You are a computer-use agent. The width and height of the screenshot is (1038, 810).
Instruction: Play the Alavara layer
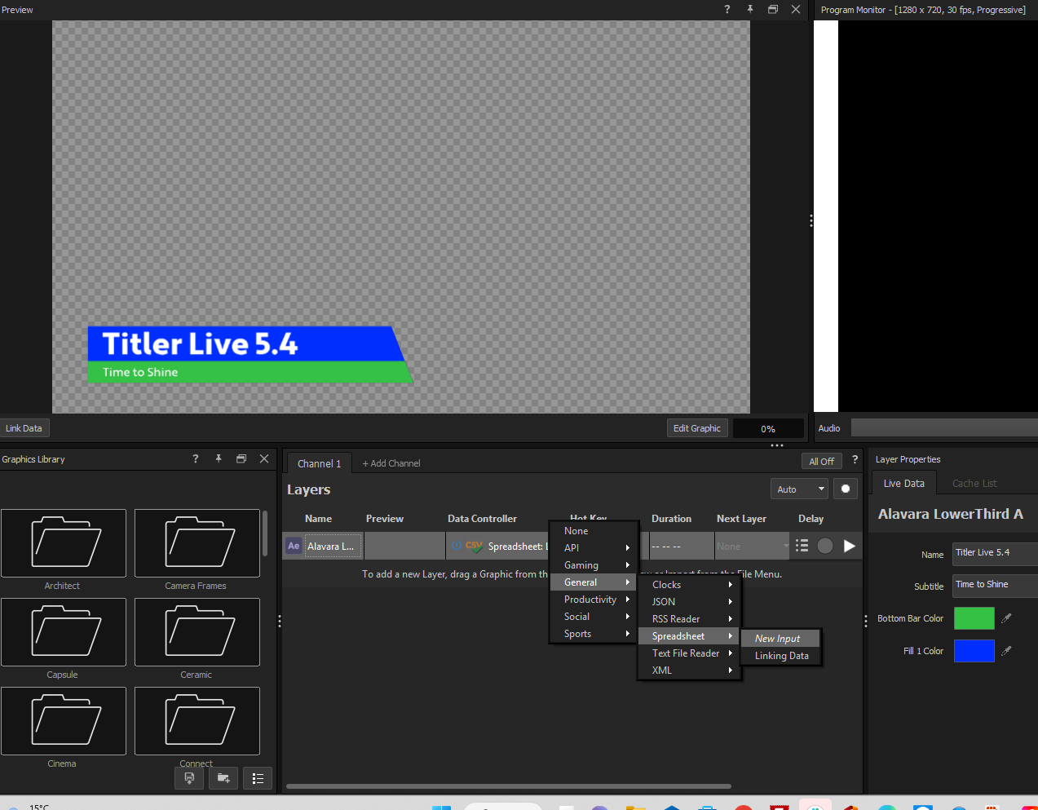tap(850, 546)
